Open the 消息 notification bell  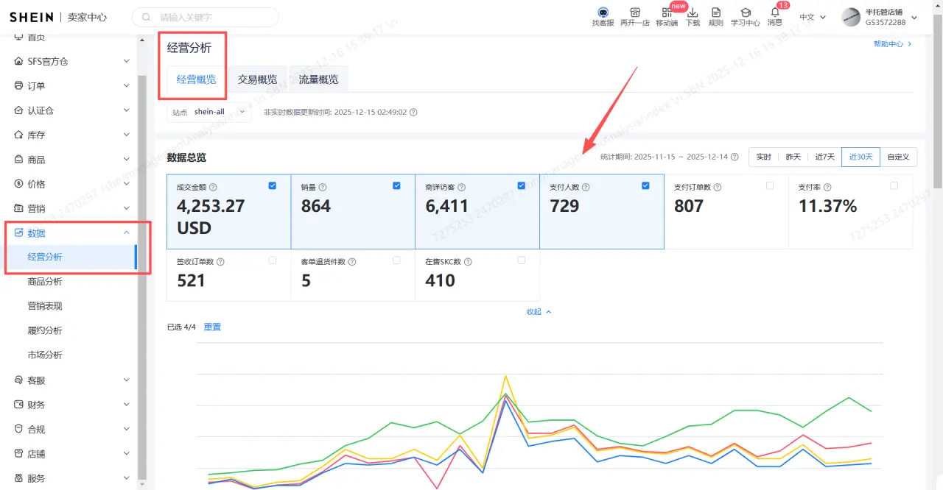[x=774, y=13]
